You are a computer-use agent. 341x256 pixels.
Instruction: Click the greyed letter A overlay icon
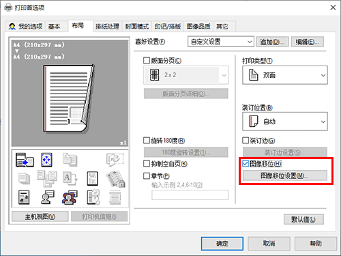[x=70, y=179]
